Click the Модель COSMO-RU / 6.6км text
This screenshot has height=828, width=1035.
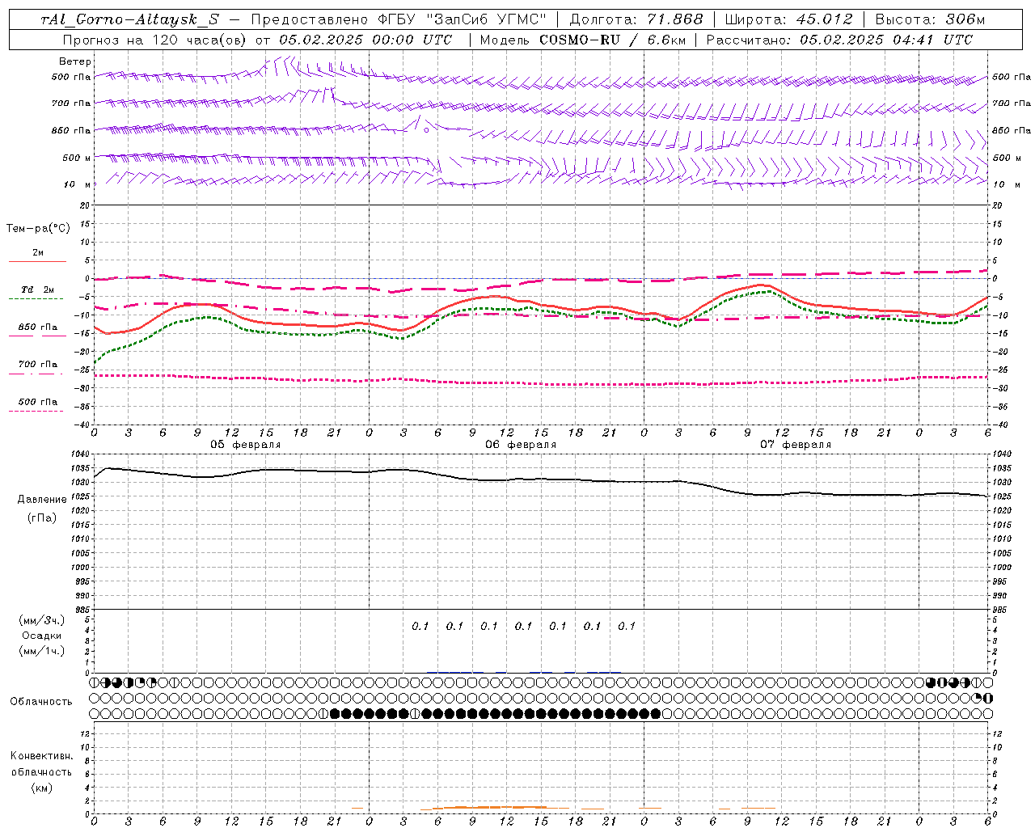click(582, 40)
